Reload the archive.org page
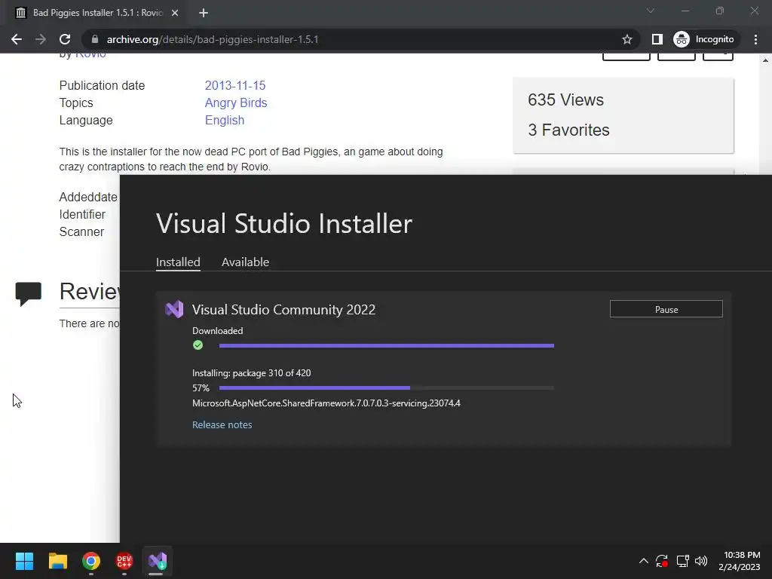 click(65, 39)
